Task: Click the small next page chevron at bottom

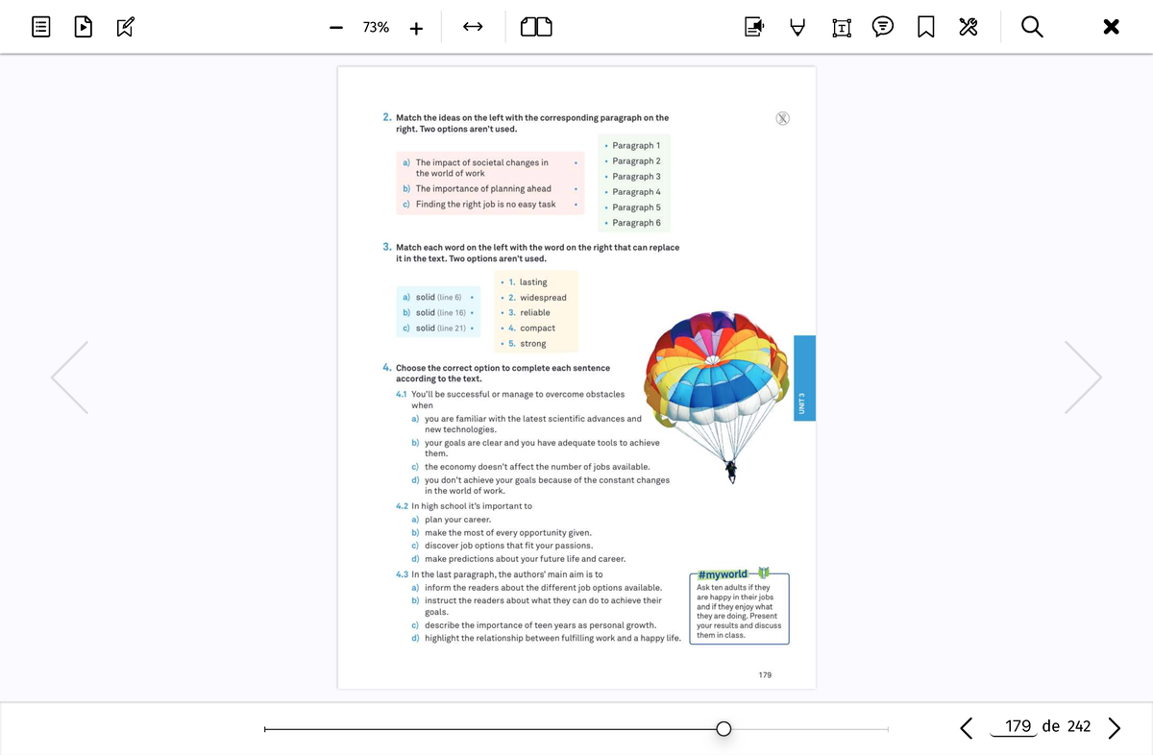Action: [x=1114, y=727]
